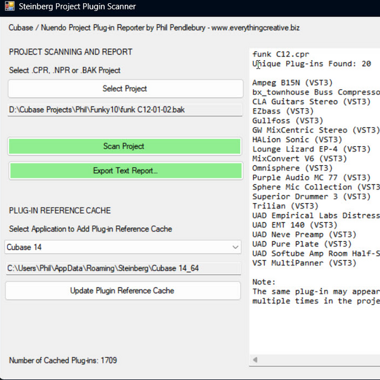Click the 'Note:' line in the report
Screen dimensions: 380x380
(263, 282)
